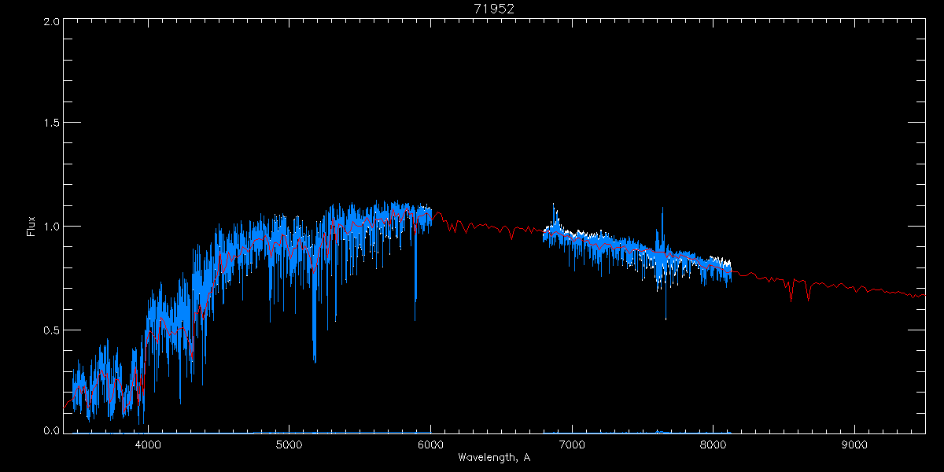Select the Flux y-axis label

pos(31,227)
